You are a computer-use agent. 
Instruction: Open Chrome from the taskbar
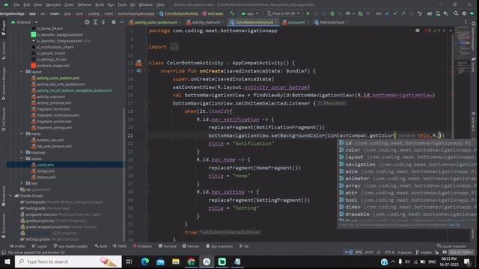pyautogui.click(x=192, y=262)
